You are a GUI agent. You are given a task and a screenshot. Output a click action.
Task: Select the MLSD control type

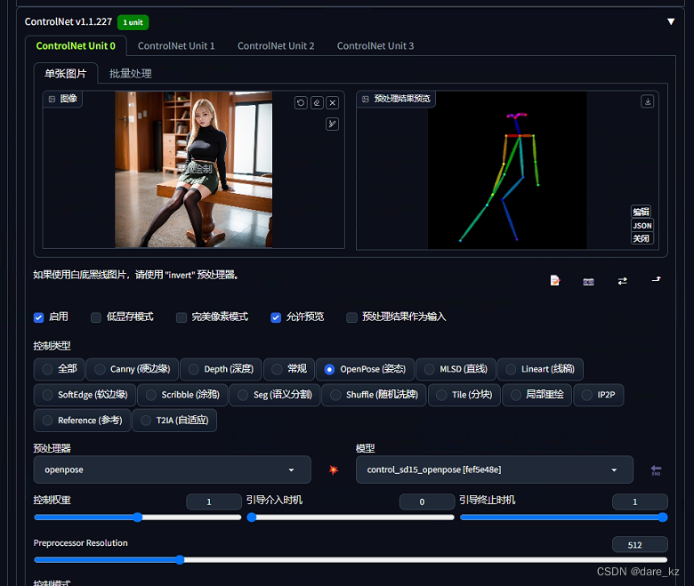tap(456, 369)
